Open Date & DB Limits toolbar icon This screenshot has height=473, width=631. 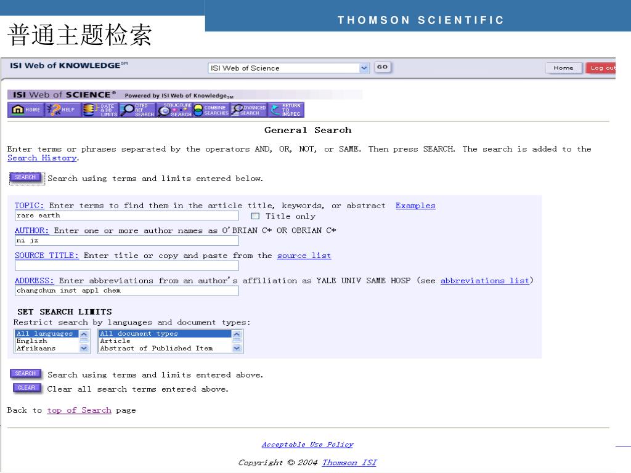coord(100,110)
